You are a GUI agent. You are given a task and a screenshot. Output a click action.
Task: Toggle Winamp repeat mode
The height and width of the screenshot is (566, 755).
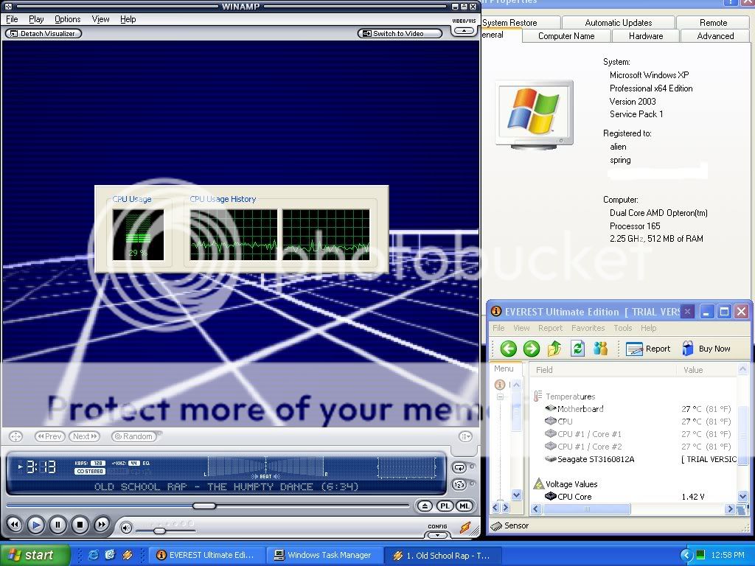459,468
